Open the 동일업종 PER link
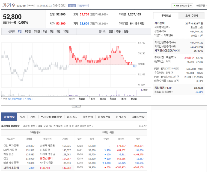 coord(163,88)
